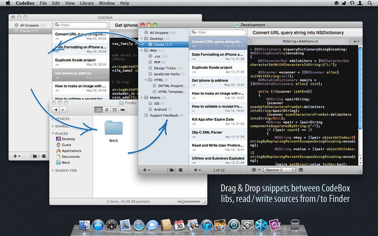Go back in the Finder window

pos(56,110)
